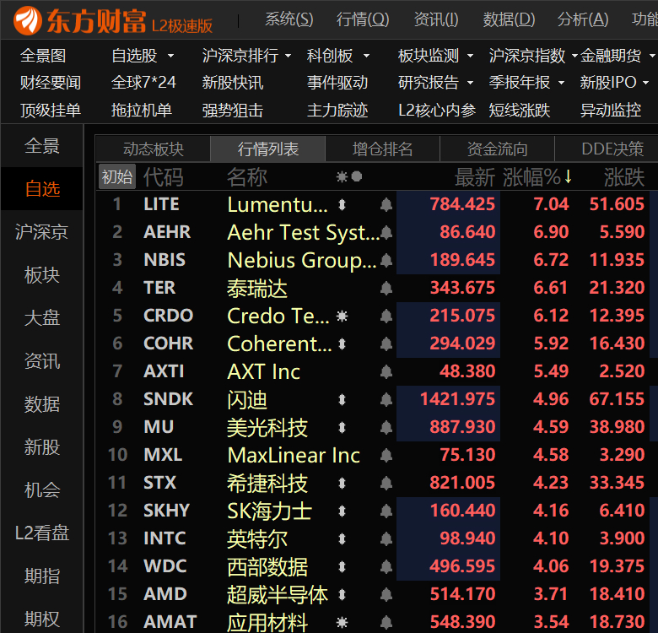The image size is (658, 633).
Task: Expand the 自选股 dropdown arrow
Action: [x=170, y=56]
